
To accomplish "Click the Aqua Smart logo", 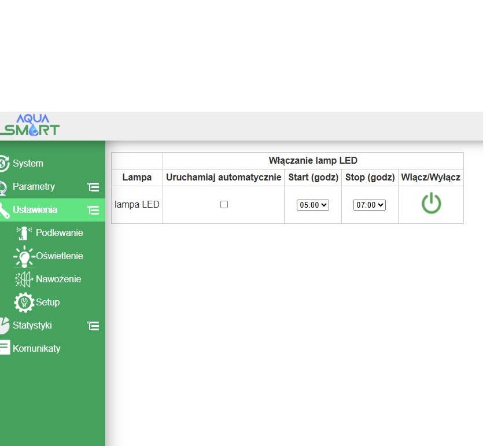I will 30,126.
